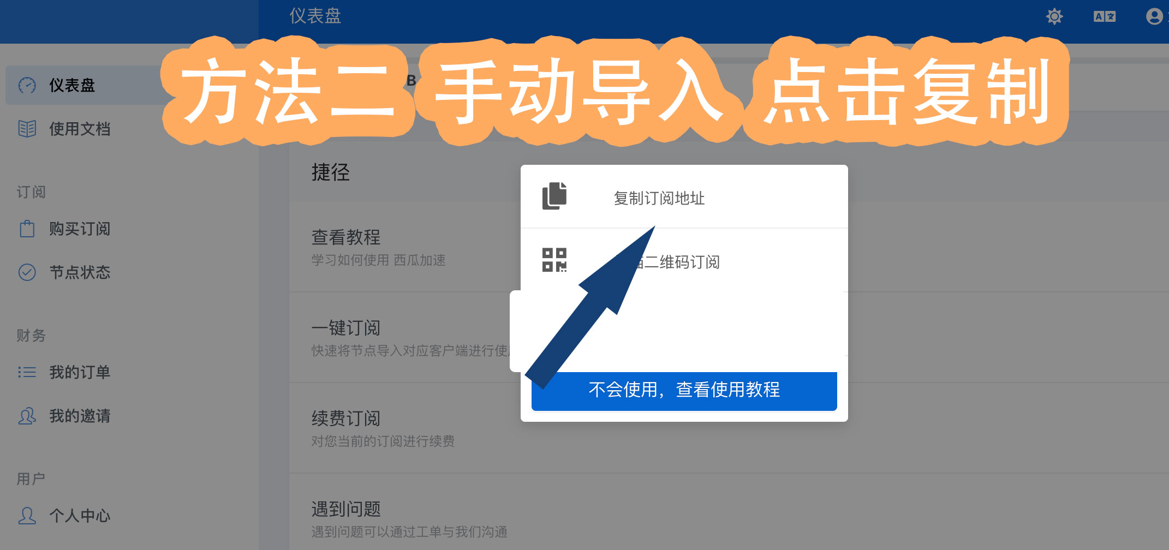Click the QR code subscription icon
Image resolution: width=1169 pixels, height=550 pixels.
[x=554, y=260]
